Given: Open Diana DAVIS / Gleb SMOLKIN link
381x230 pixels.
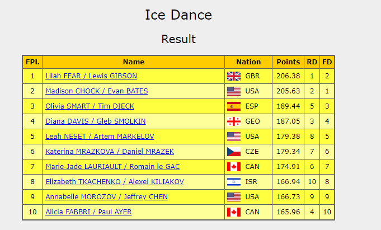Looking at the screenshot, I should coord(95,121).
